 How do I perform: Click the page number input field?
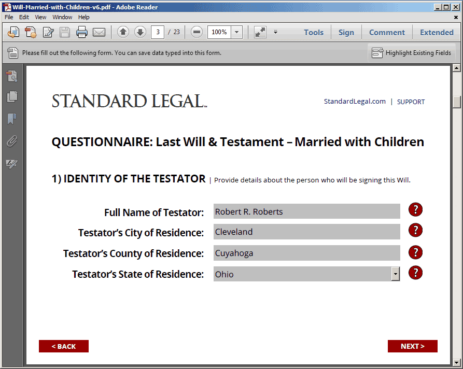158,32
